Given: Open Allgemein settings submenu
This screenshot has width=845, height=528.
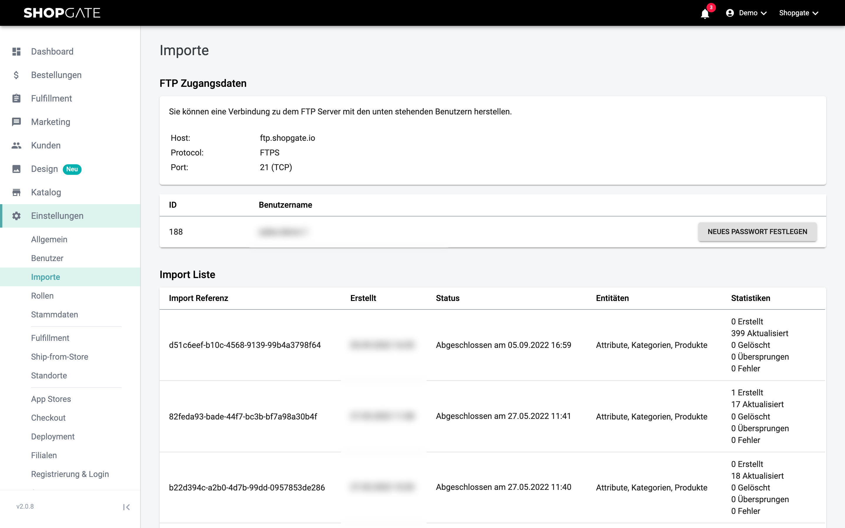Looking at the screenshot, I should tap(49, 240).
